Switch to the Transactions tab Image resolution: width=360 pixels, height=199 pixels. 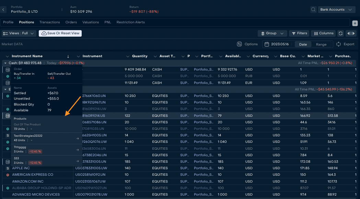[x=49, y=22]
